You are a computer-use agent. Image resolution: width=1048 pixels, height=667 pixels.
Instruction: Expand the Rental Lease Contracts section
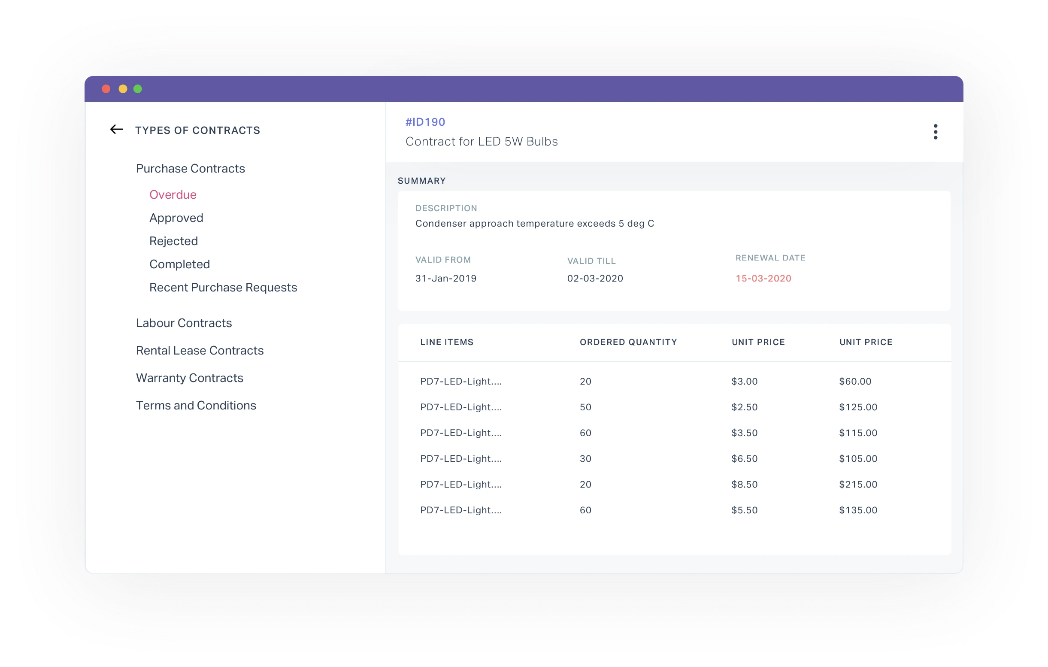pyautogui.click(x=200, y=350)
